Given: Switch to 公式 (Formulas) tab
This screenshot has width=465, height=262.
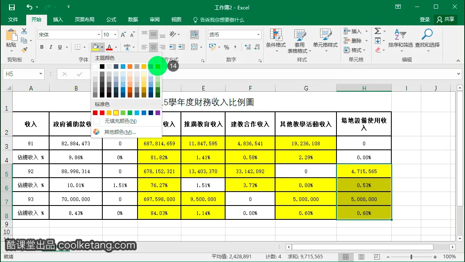Looking at the screenshot, I should coord(111,20).
